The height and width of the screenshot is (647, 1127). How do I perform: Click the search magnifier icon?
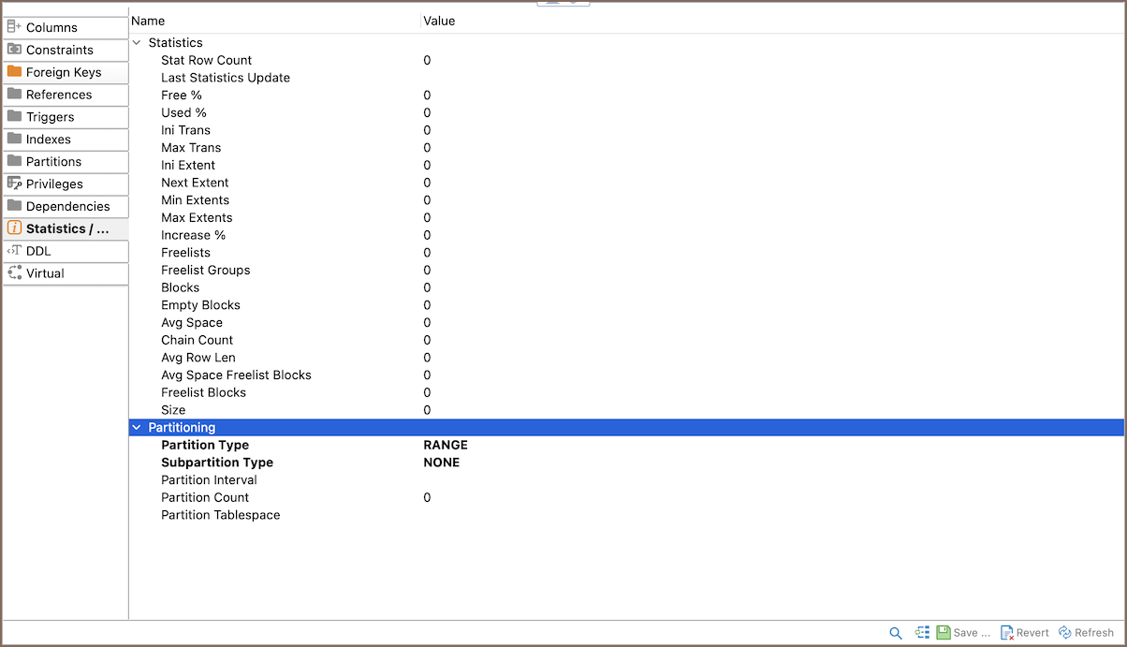[x=896, y=633]
